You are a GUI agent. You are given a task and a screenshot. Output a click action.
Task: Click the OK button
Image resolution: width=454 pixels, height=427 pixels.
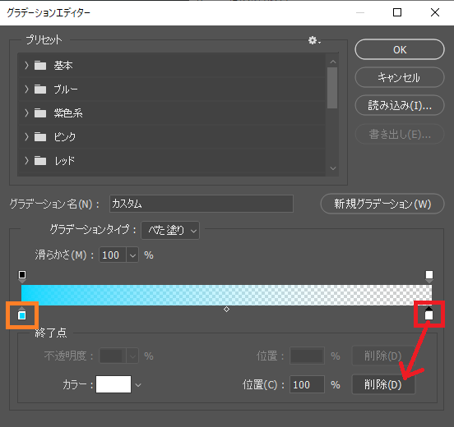(400, 50)
